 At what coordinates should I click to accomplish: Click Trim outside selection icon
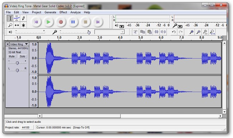pyautogui.click(x=156, y=32)
